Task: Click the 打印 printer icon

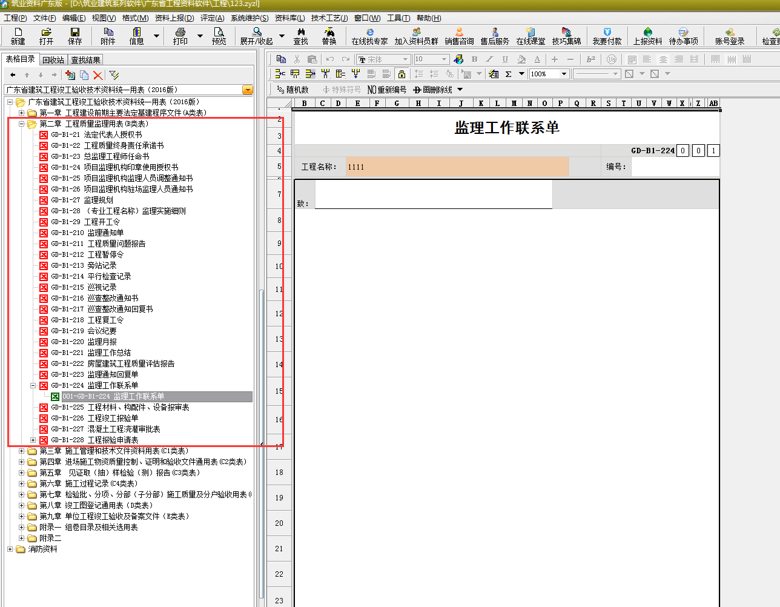Action: (180, 36)
